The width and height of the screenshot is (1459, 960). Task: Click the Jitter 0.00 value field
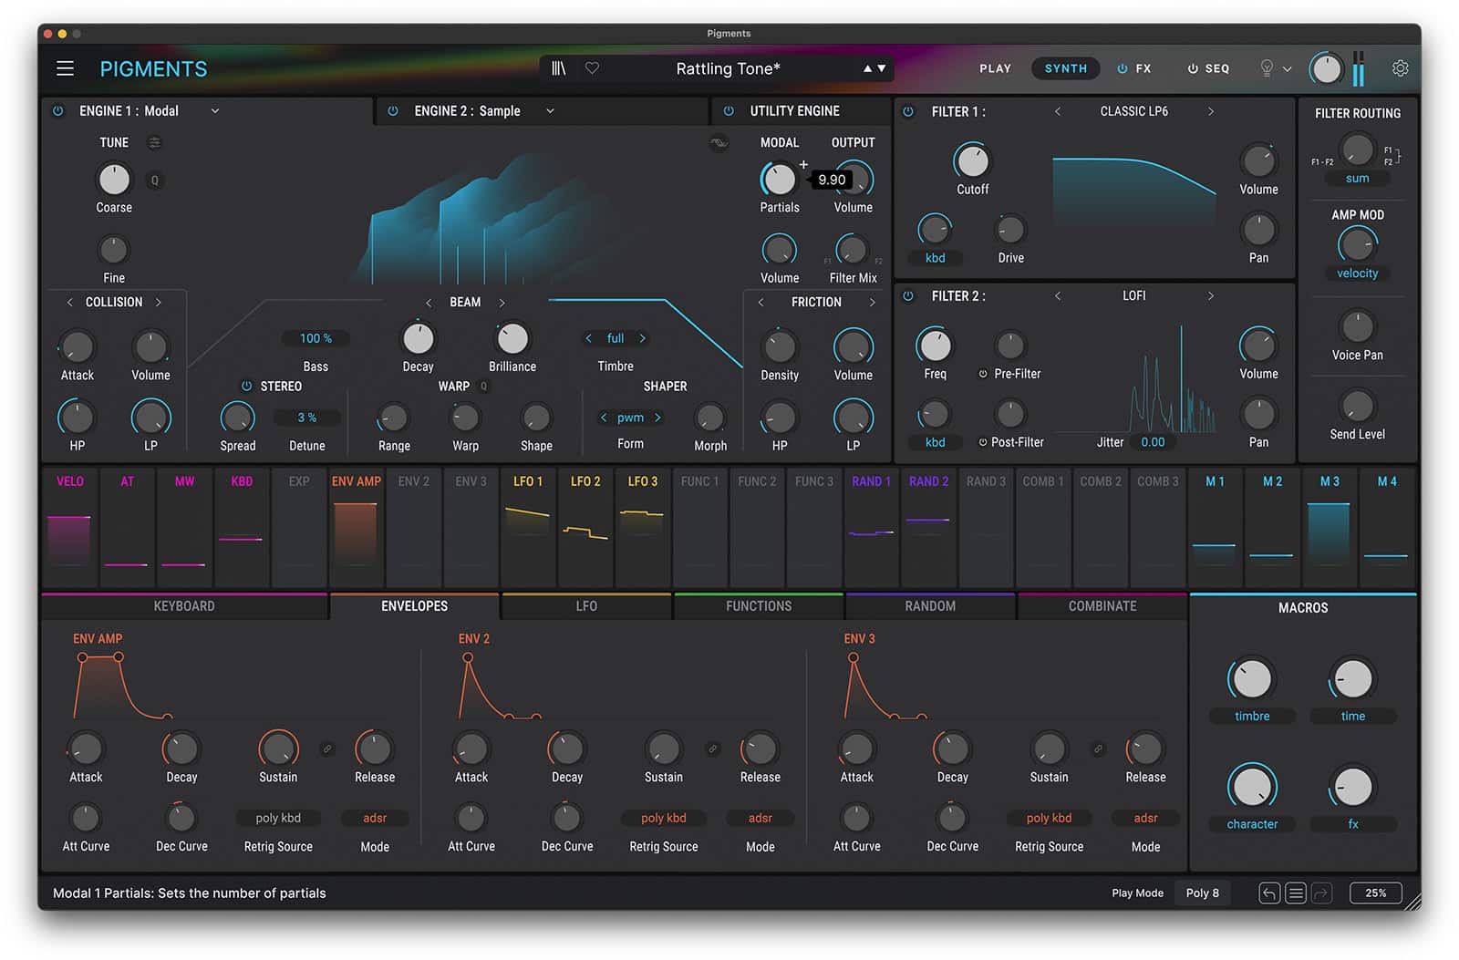coord(1153,442)
